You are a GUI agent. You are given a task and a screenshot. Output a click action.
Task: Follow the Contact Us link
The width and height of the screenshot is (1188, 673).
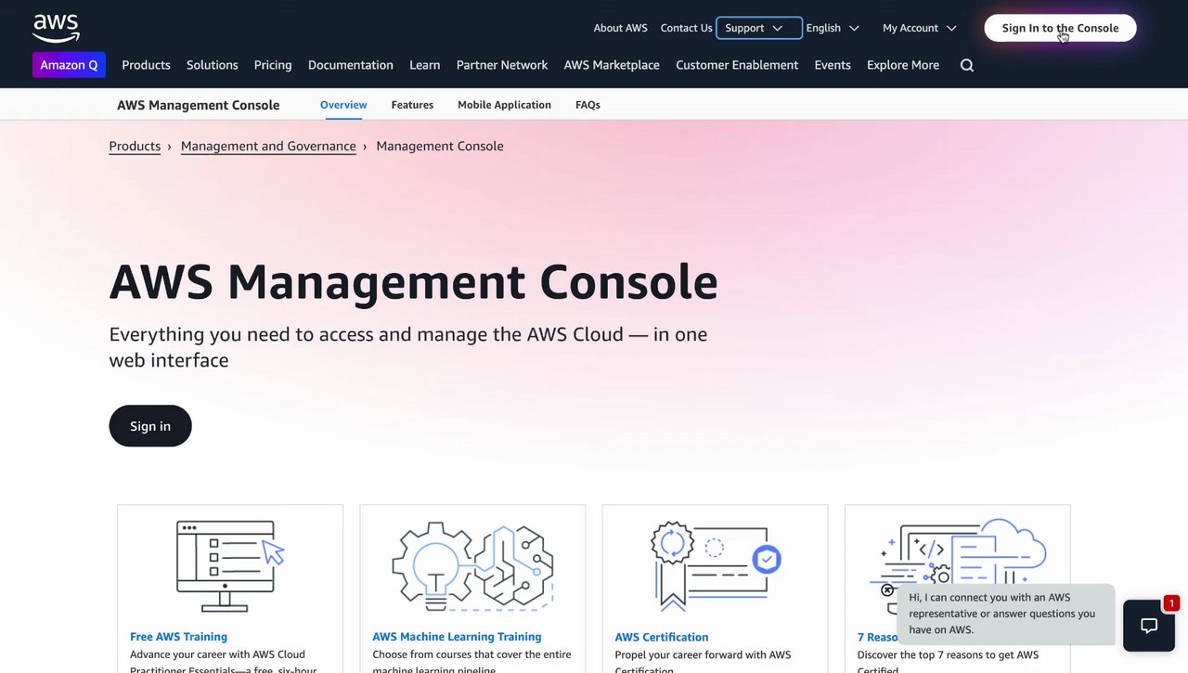point(687,28)
